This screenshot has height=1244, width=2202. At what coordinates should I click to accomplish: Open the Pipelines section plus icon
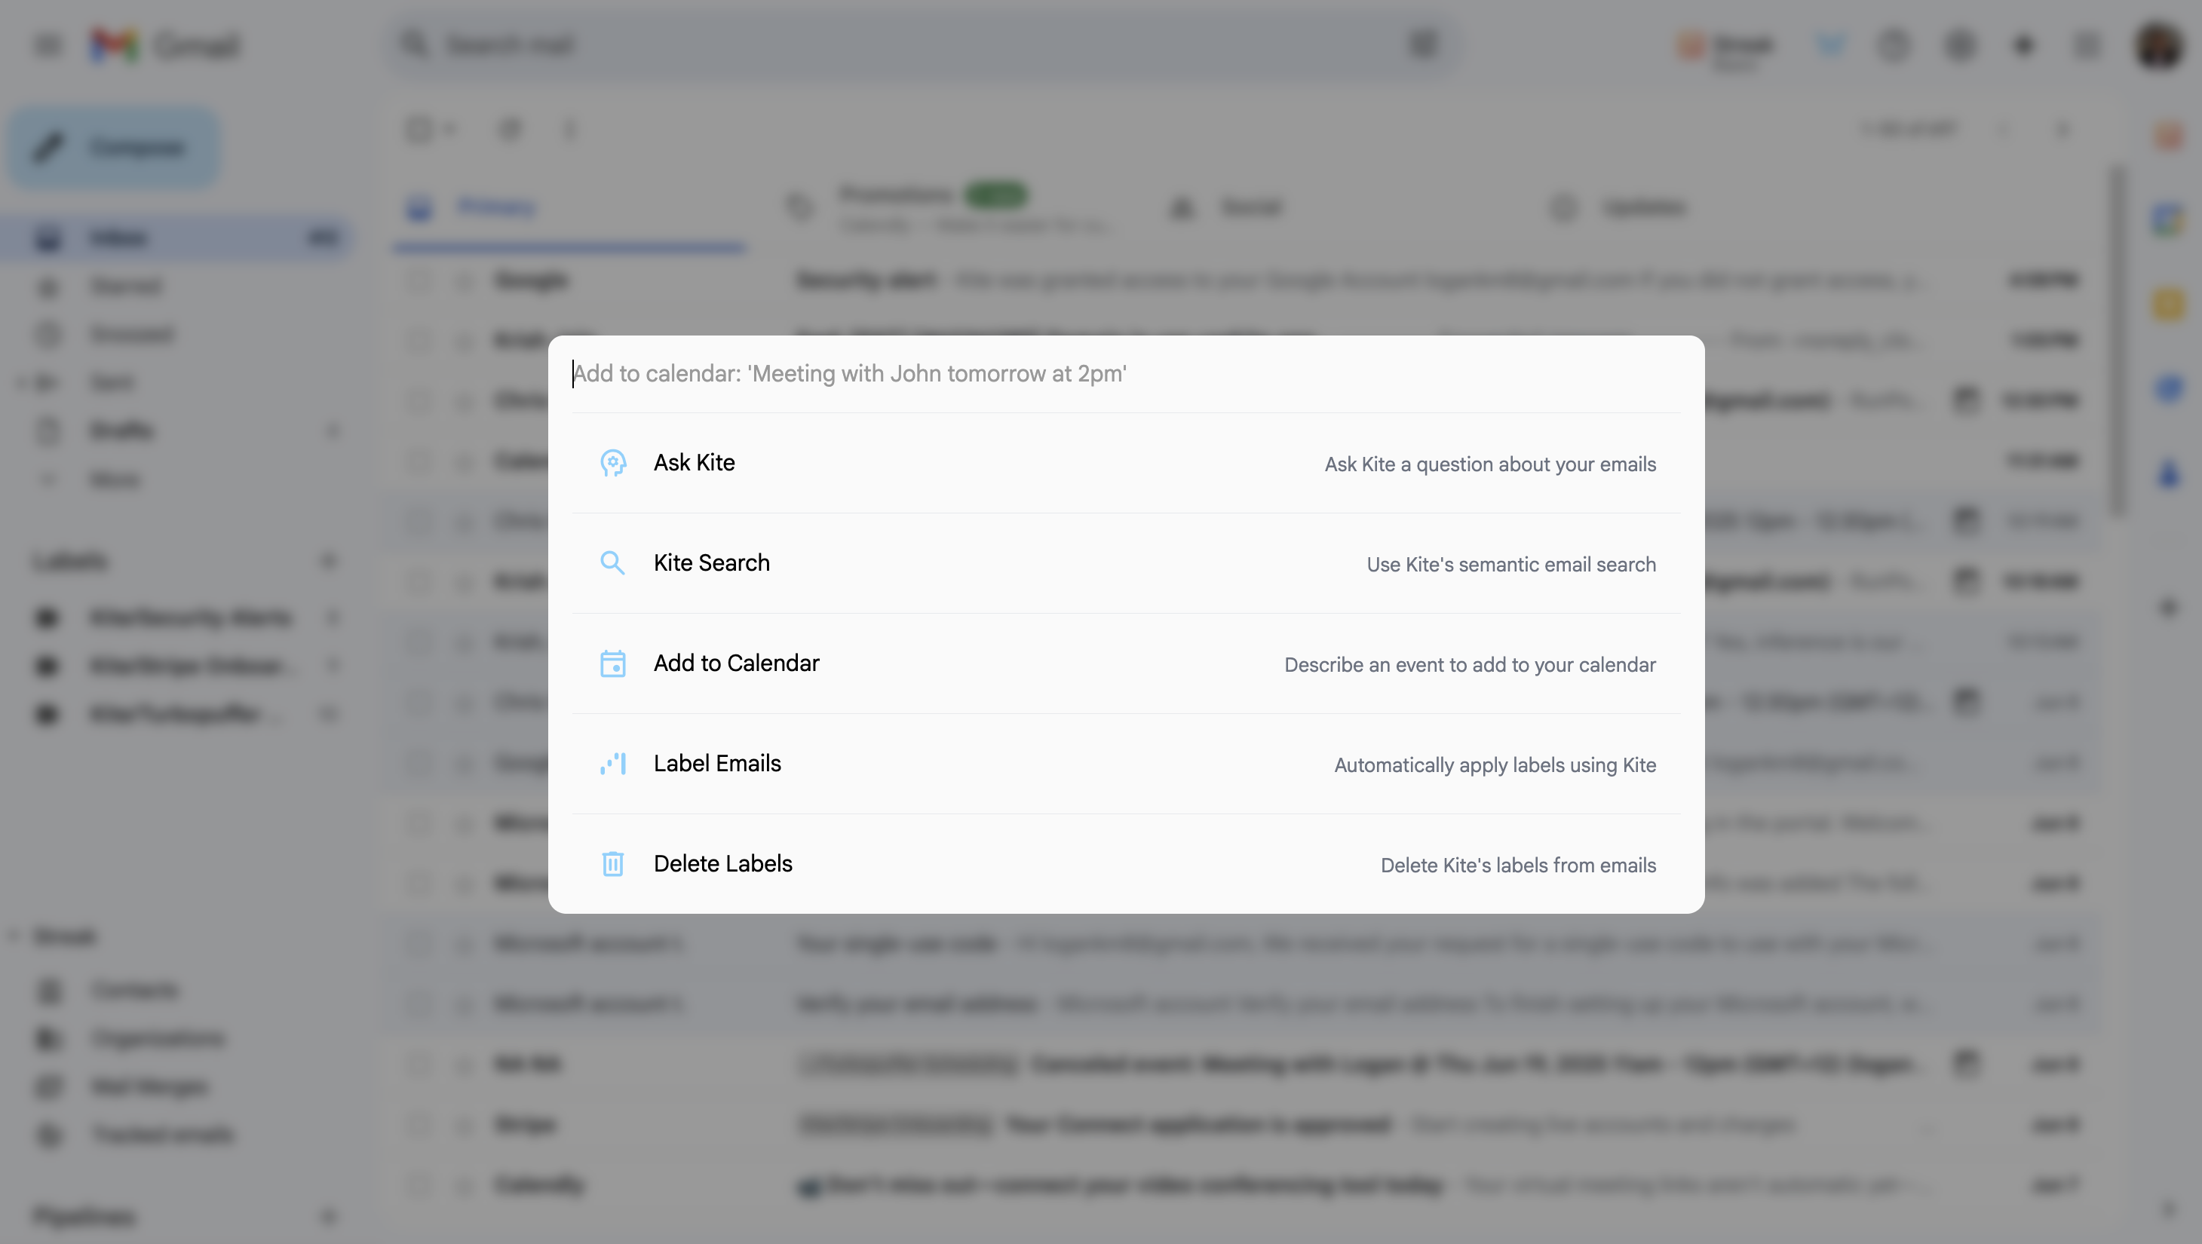tap(328, 1216)
